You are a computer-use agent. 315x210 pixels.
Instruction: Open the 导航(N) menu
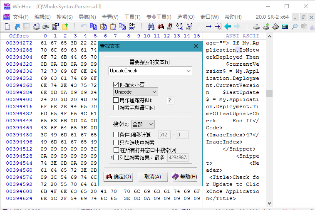click(x=87, y=17)
